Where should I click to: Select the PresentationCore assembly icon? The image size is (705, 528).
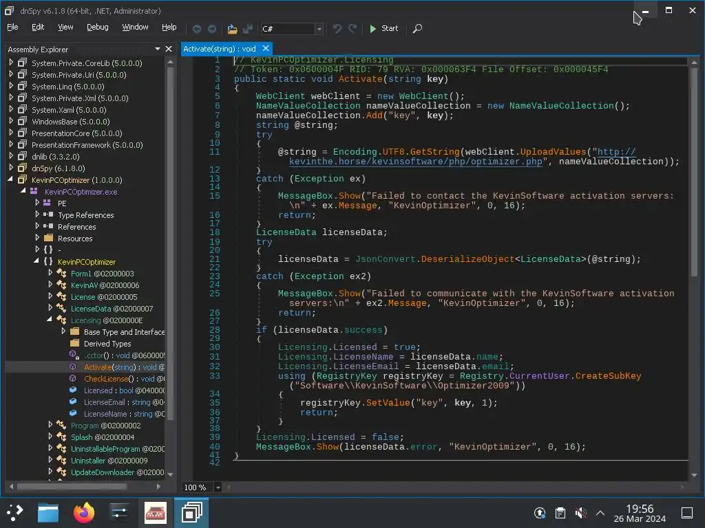[22, 133]
